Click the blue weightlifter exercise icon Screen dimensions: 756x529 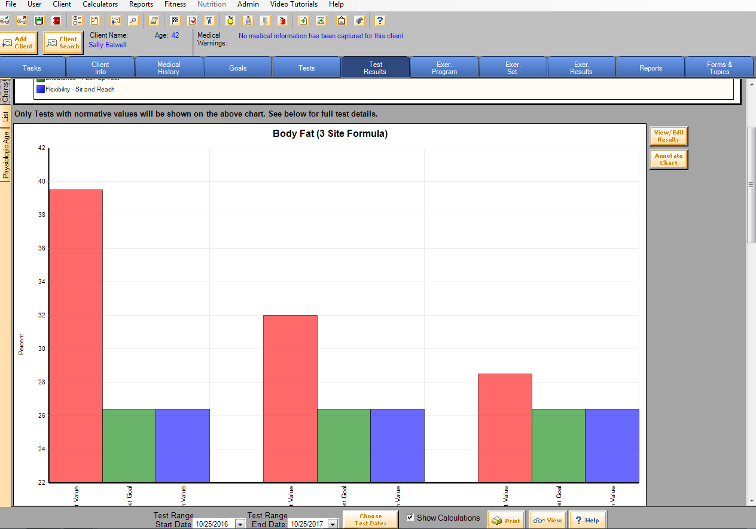(x=209, y=20)
